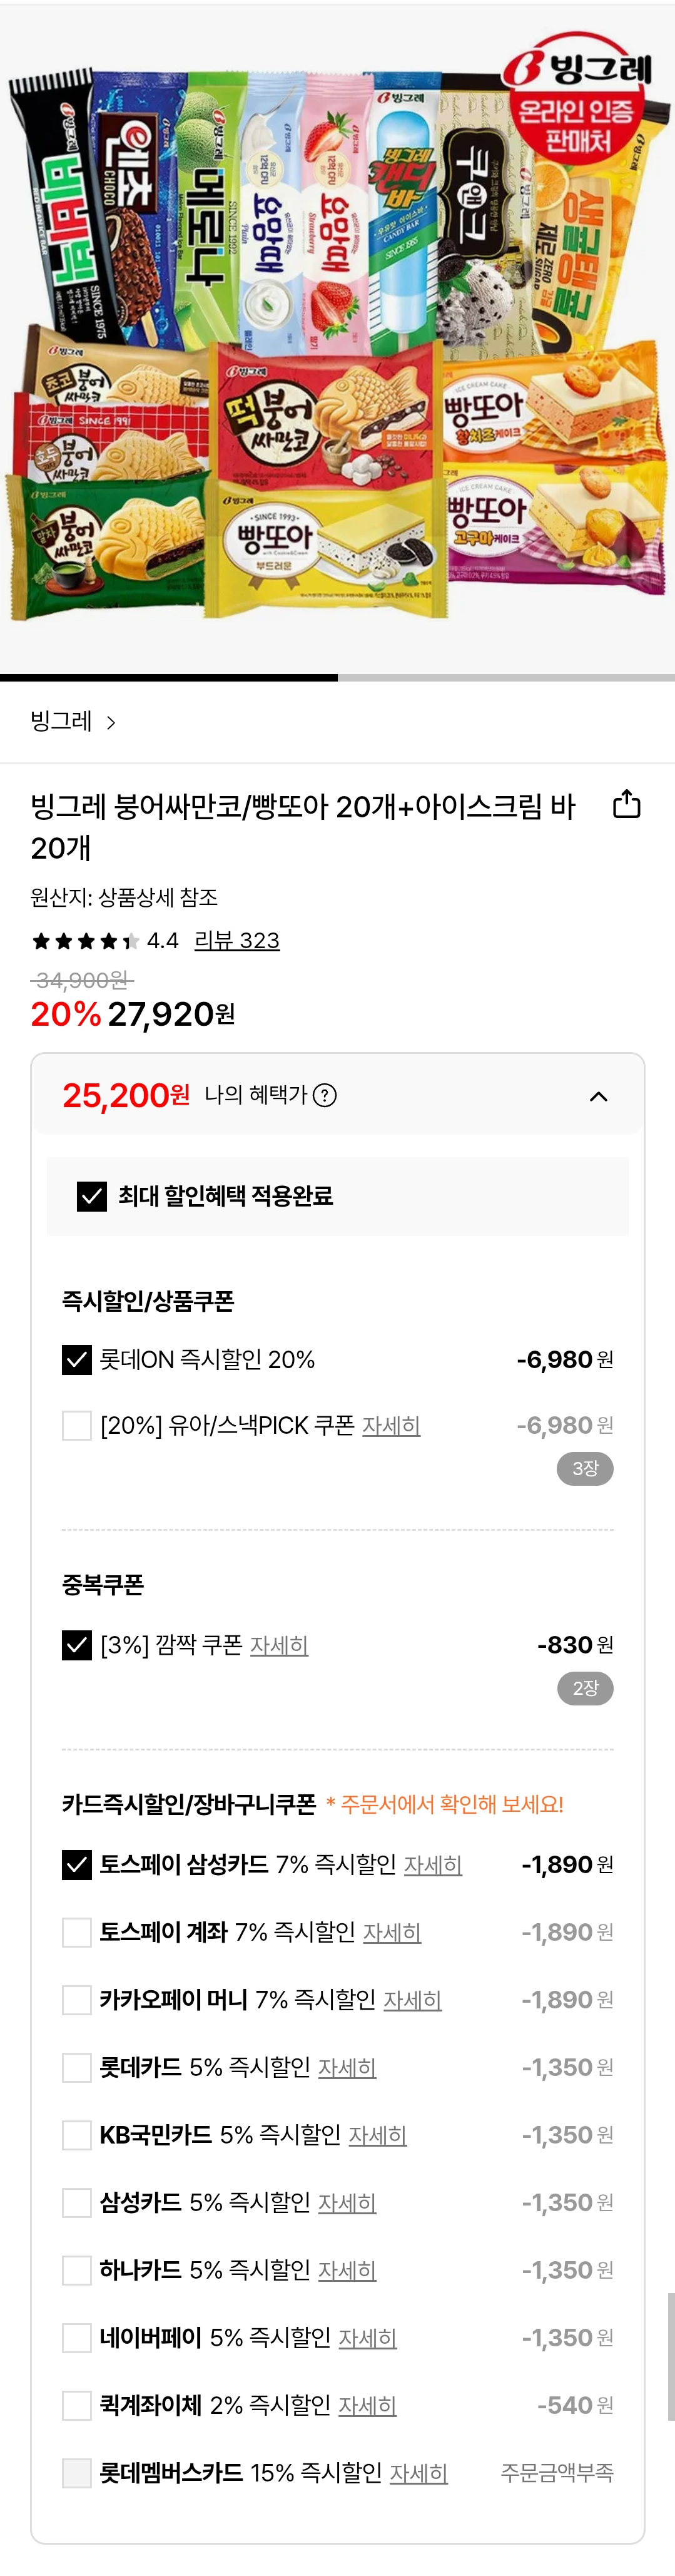The image size is (675, 2576).
Task: Click the image carousel progress bar
Action: point(337,677)
